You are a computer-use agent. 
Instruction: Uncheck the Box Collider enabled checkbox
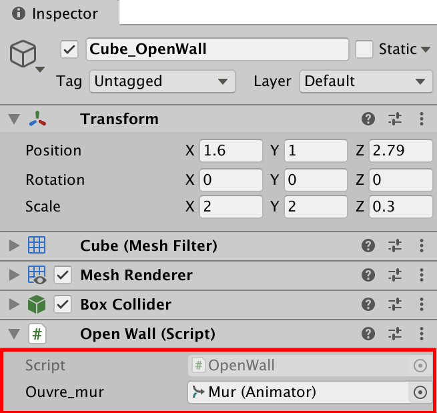(63, 305)
